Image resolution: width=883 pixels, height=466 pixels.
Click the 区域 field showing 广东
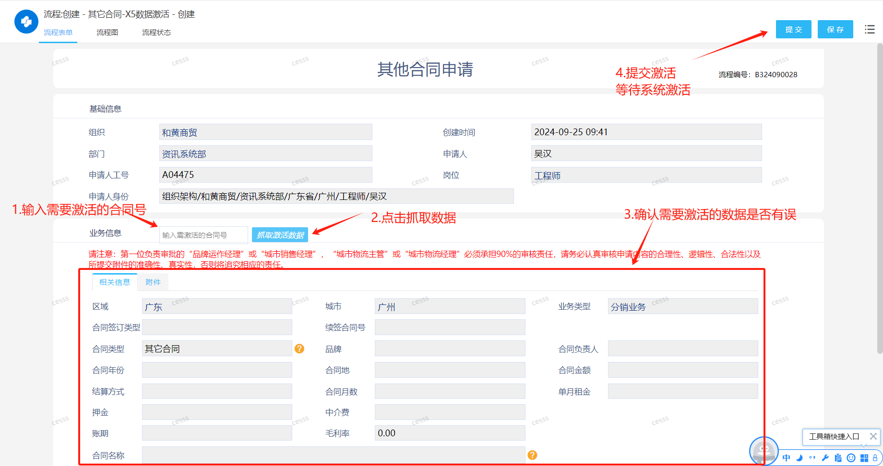[x=217, y=306]
